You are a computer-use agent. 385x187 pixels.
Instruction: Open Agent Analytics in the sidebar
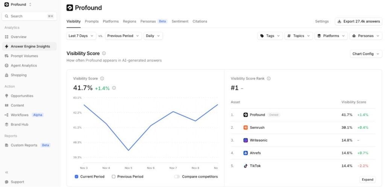tap(29, 65)
